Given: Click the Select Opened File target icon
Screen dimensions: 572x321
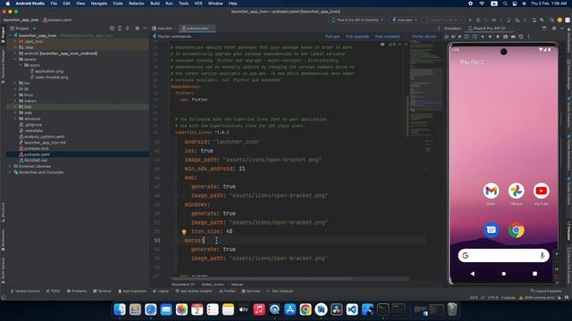Looking at the screenshot, I should click(x=112, y=28).
